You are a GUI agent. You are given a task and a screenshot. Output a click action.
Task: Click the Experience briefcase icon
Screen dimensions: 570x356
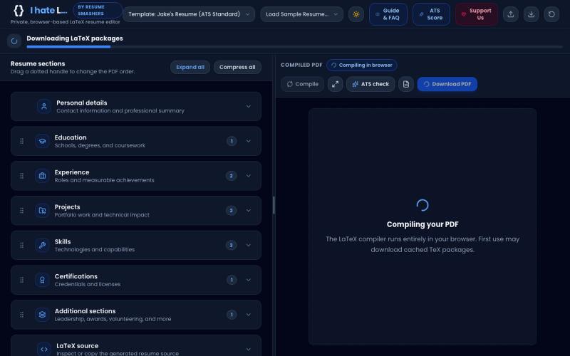[42, 176]
